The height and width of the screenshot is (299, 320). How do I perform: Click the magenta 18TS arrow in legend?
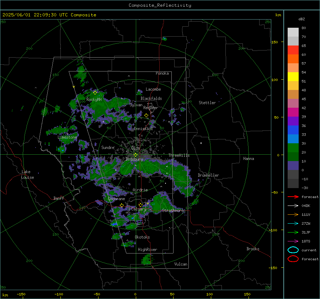coord(293,241)
